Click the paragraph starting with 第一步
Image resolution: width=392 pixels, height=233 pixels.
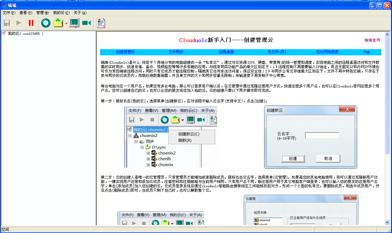(184, 101)
